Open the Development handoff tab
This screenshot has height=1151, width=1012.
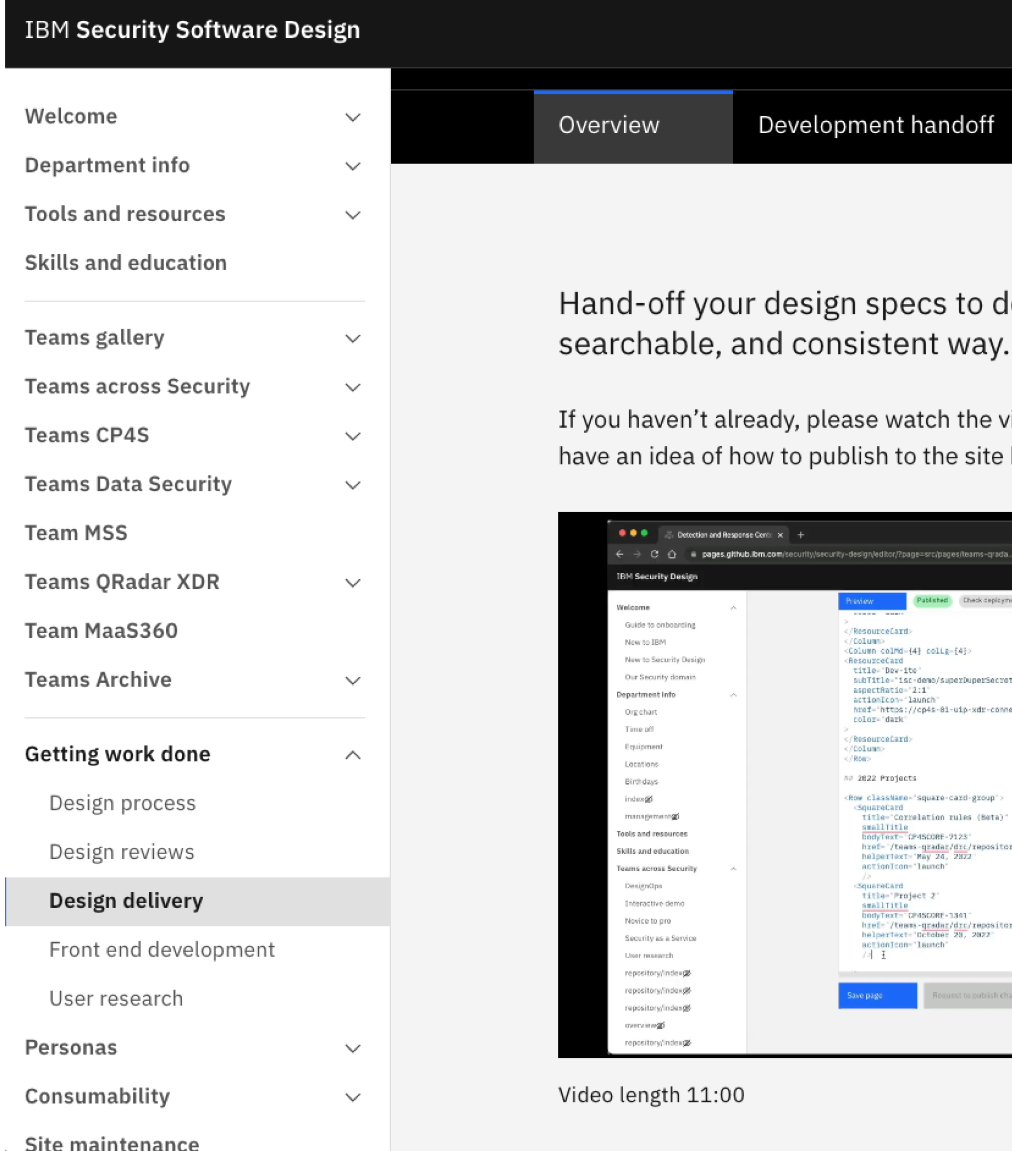(875, 125)
